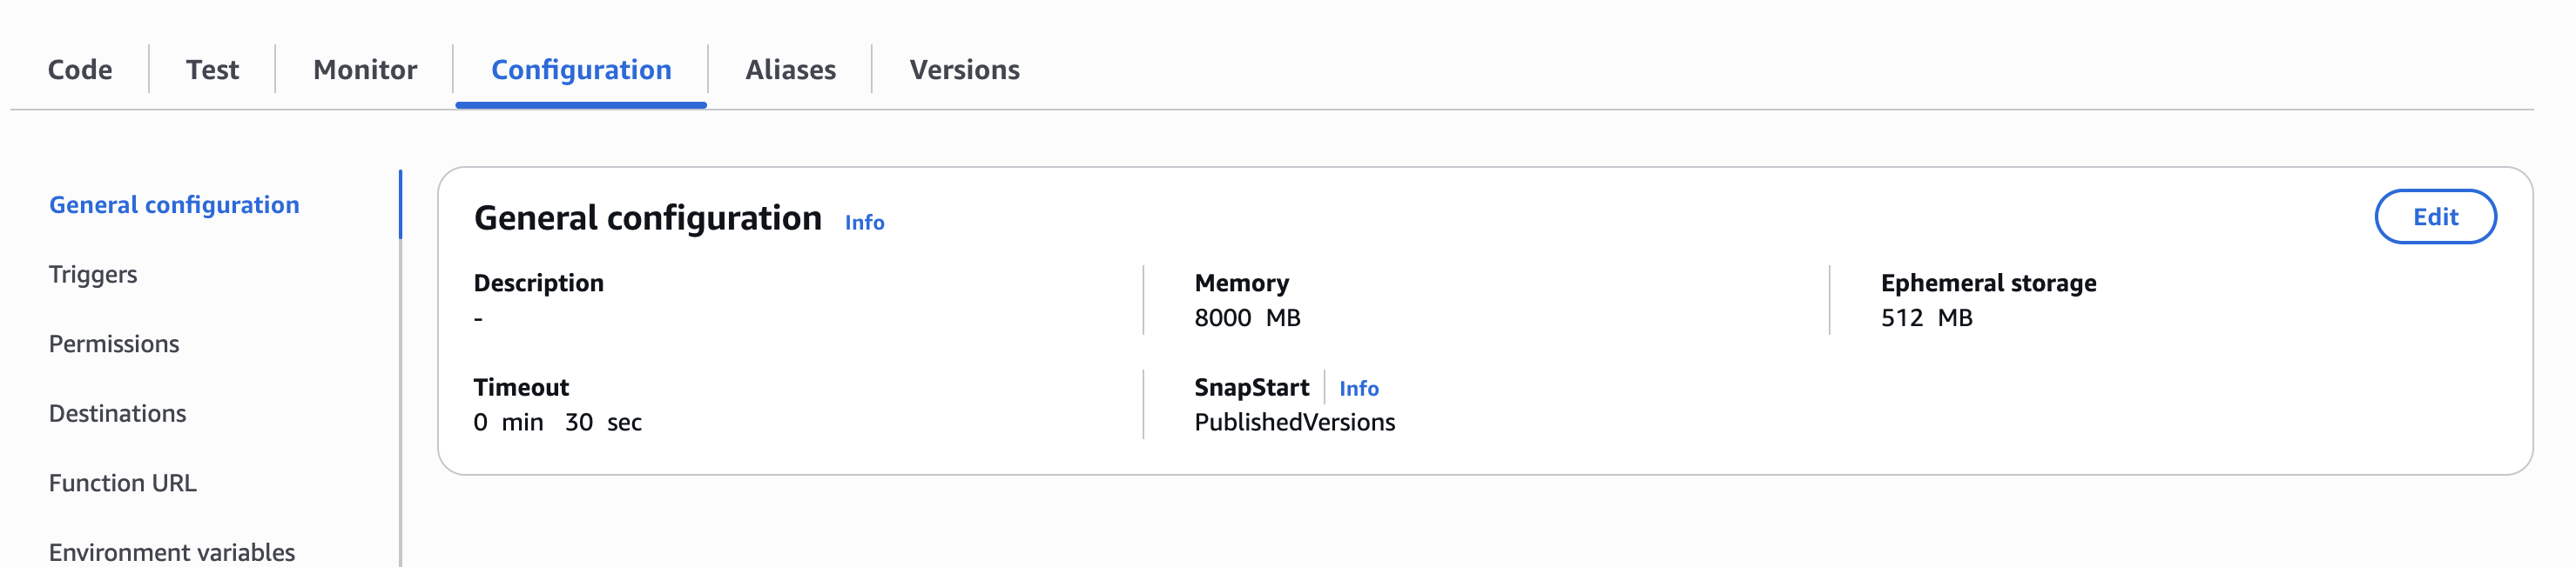Select the Configuration tab
This screenshot has width=2576, height=567.
coord(580,69)
